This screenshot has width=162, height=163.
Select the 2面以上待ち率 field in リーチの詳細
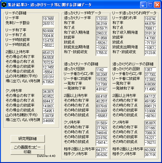pyautogui.click(x=48, y=53)
